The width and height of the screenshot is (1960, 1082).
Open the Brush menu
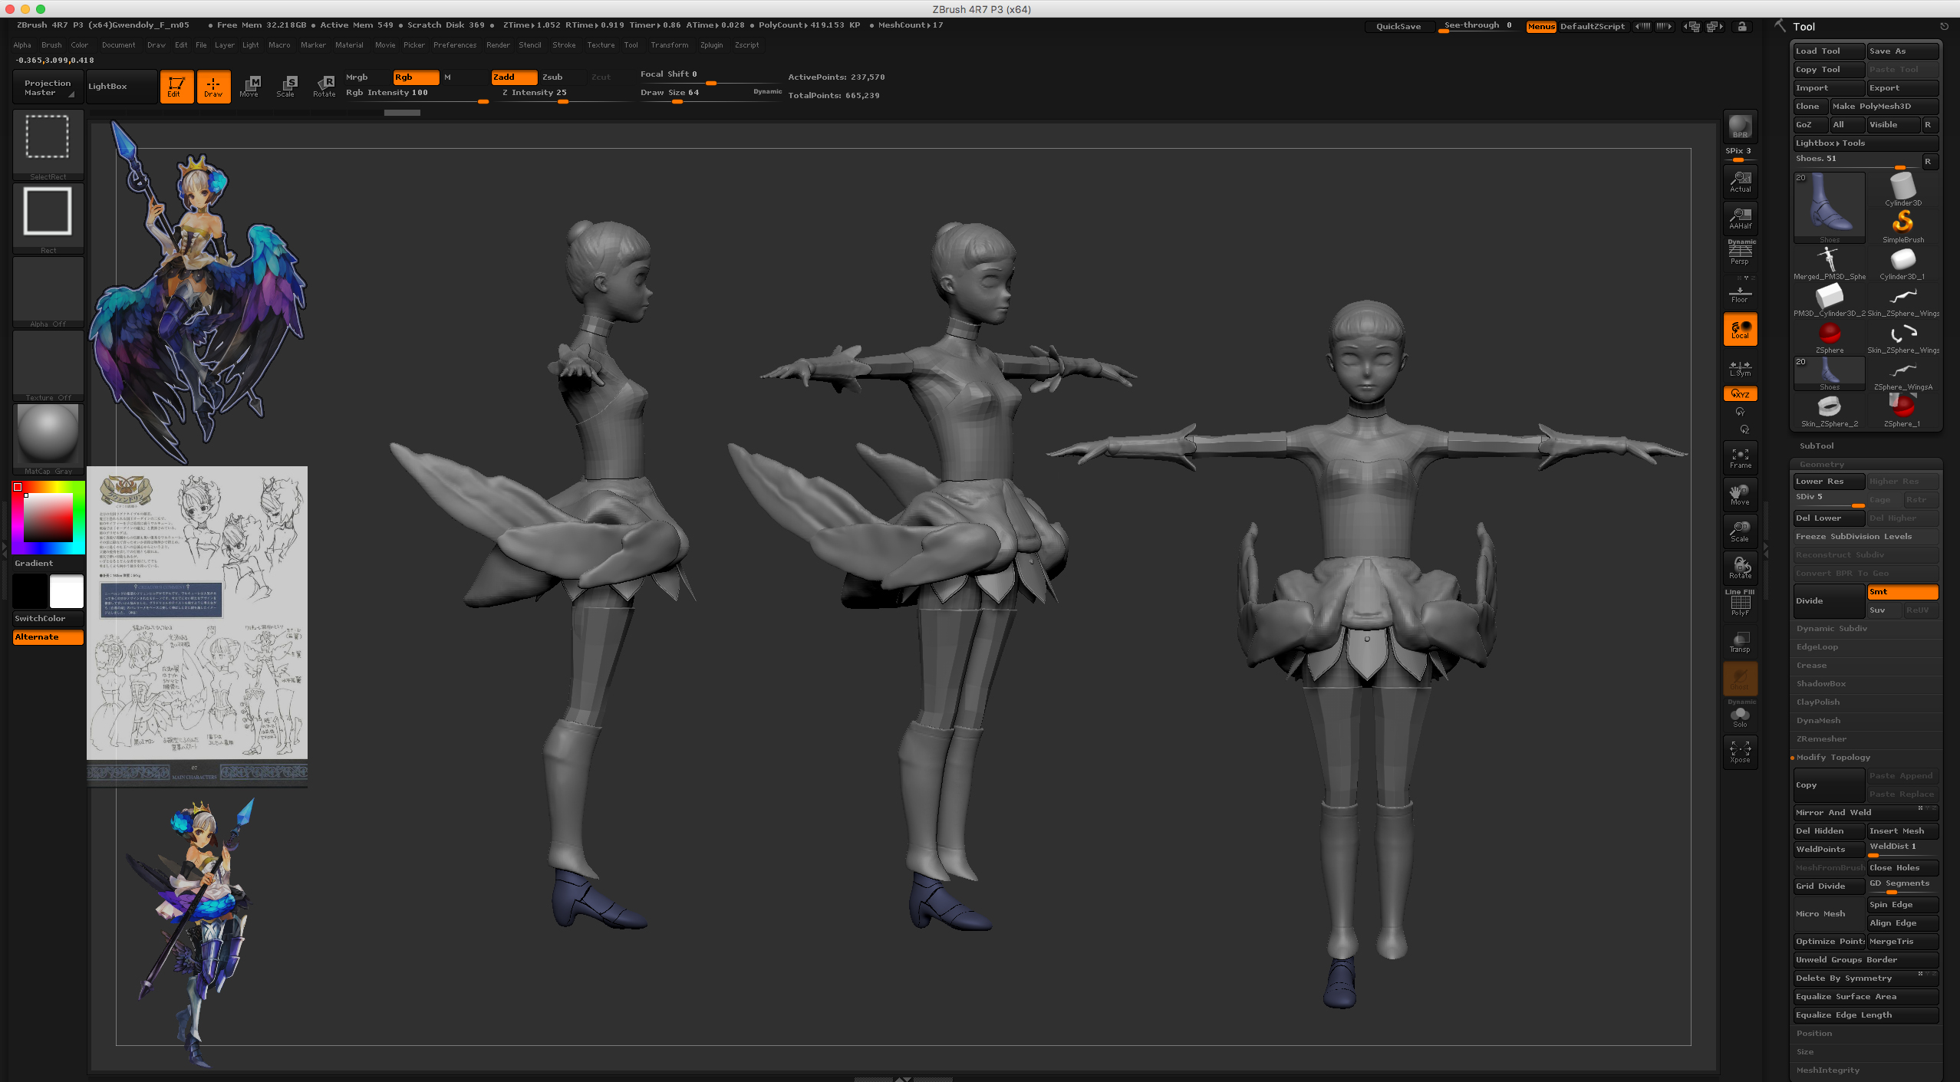51,45
